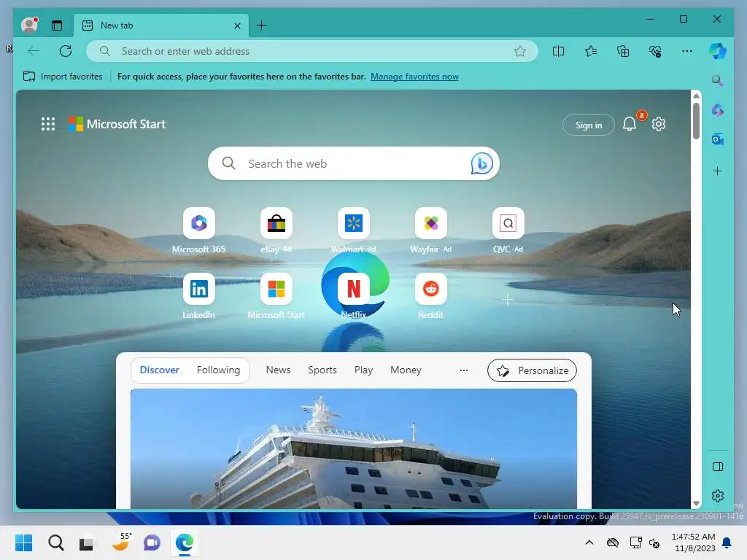The image size is (747, 560).
Task: Refresh the page
Action: coord(66,51)
